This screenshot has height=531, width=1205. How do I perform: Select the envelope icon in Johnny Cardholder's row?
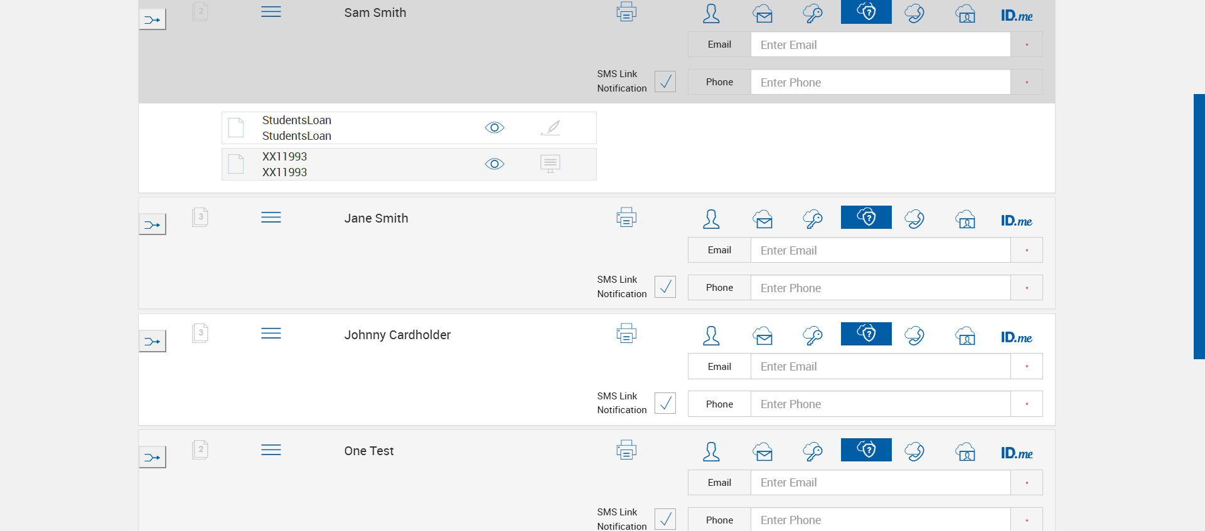[x=763, y=335]
